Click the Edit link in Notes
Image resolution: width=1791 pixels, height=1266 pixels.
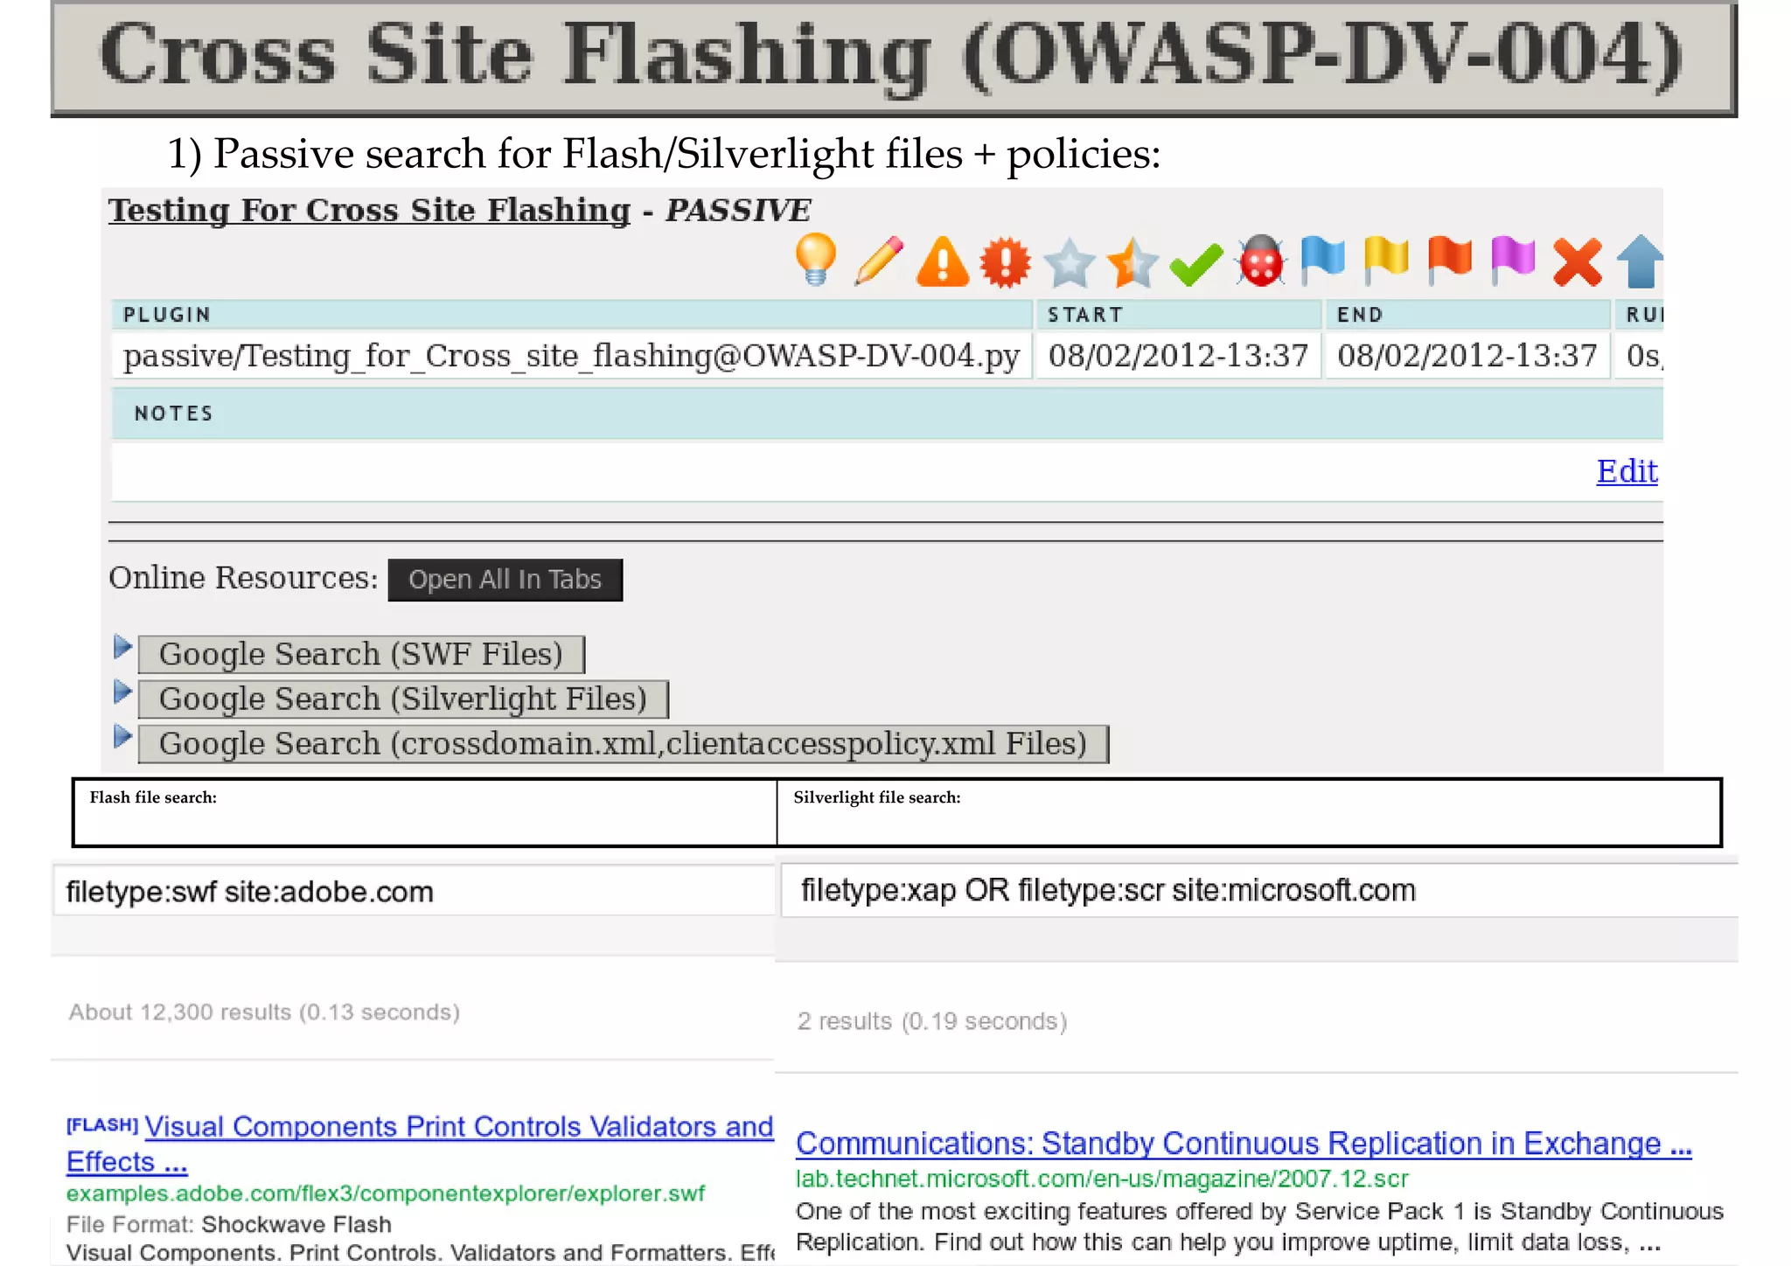tap(1627, 471)
